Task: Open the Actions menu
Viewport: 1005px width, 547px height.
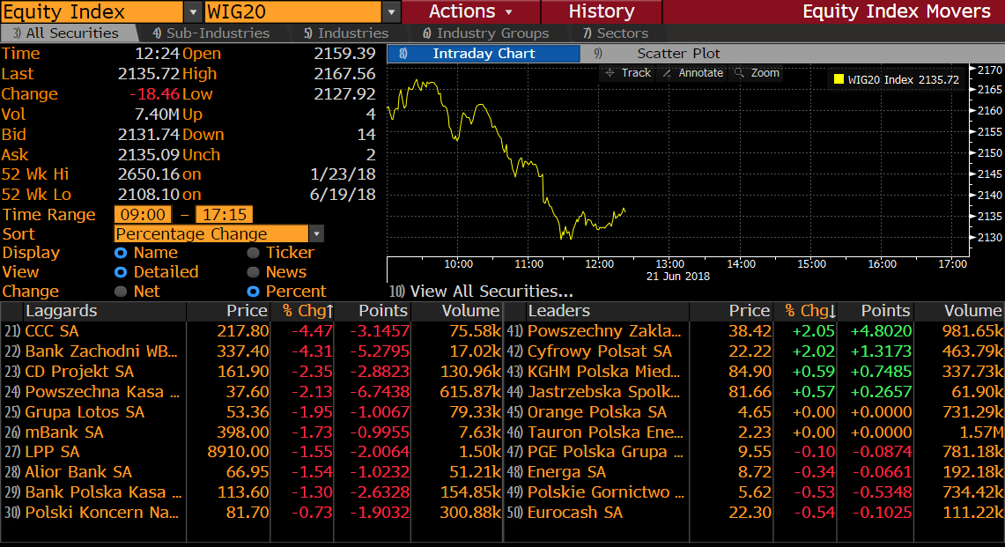Action: 470,12
